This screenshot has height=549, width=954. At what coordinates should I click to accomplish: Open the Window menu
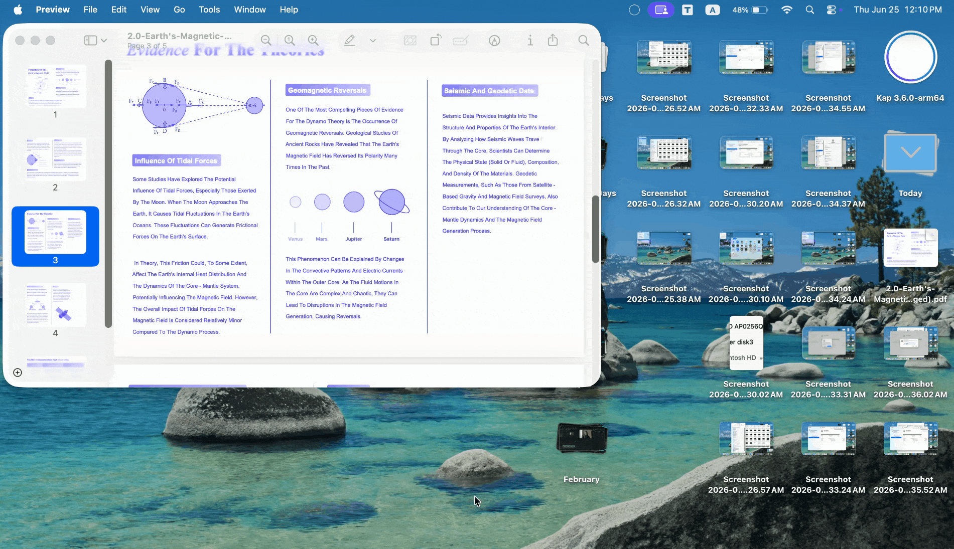(x=250, y=10)
